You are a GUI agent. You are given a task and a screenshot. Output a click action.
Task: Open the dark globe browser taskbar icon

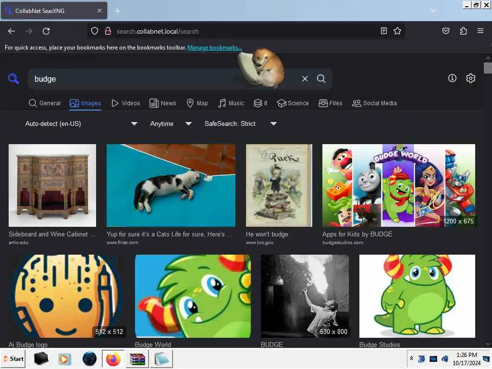click(x=89, y=358)
